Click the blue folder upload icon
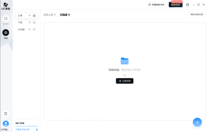The image size is (207, 132). click(124, 61)
